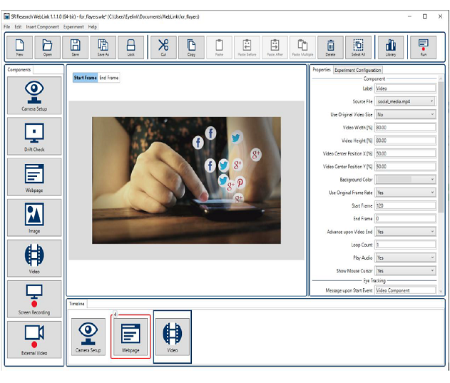This screenshot has height=383, width=450.
Task: Open the Edit menu
Action: pos(18,26)
